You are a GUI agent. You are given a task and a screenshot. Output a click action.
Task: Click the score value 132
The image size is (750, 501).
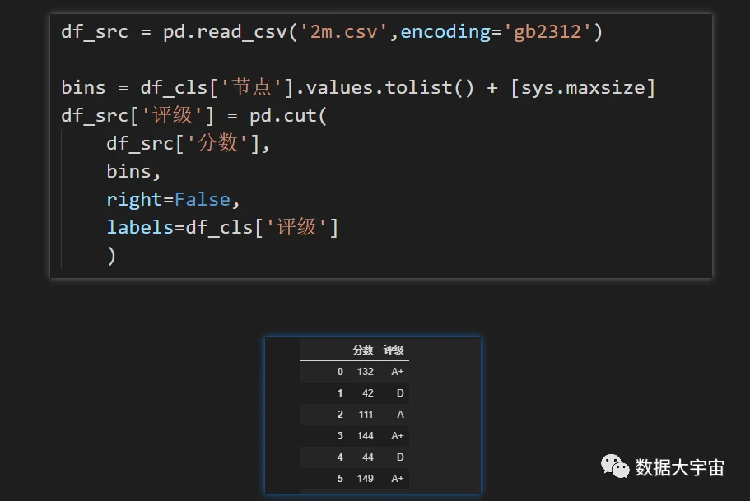coord(365,372)
